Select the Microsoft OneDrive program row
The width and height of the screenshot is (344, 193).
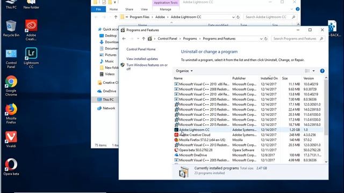click(248, 155)
